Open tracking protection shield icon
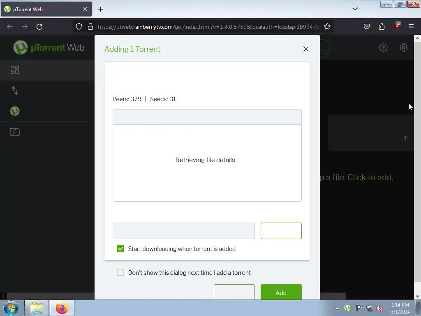 click(x=79, y=27)
